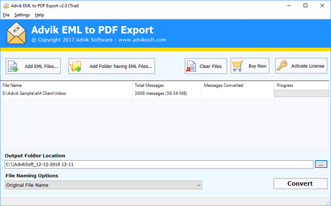
Task: Click the Buy Now label
Action: pyautogui.click(x=258, y=66)
